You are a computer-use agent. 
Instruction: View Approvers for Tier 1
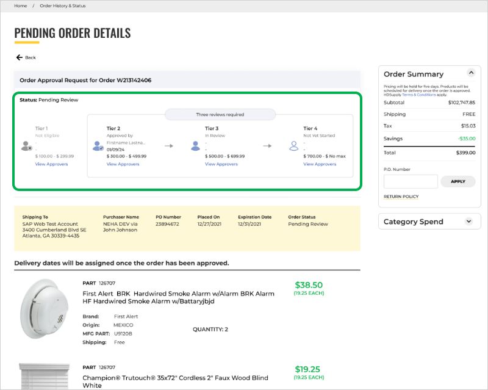tap(51, 164)
